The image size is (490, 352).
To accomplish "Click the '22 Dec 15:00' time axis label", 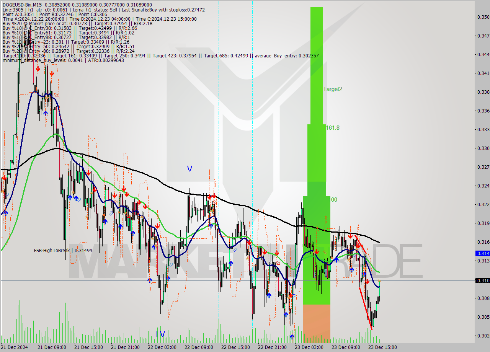I will 235,347.
